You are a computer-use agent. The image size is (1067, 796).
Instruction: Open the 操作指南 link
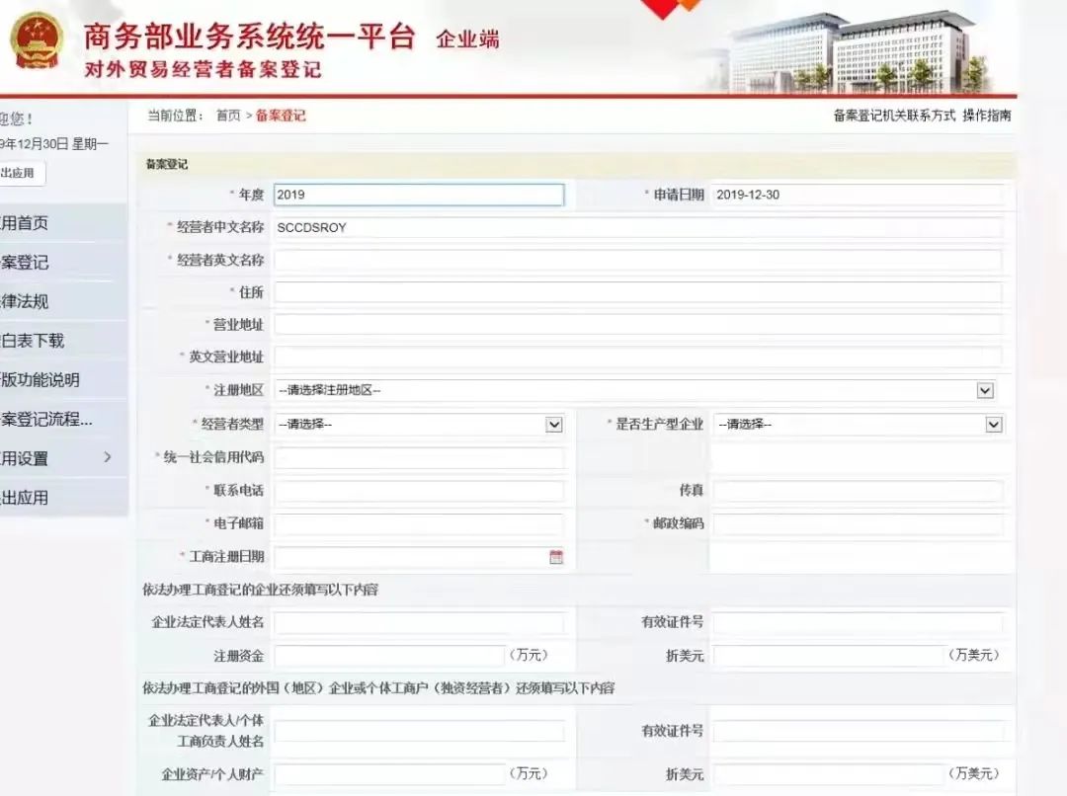click(986, 116)
